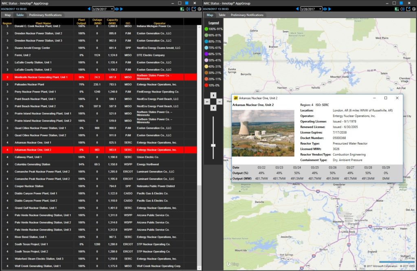Screen dimensions: 417x271
Task: Sort by Plant Name column header
Action: (x=43, y=23)
